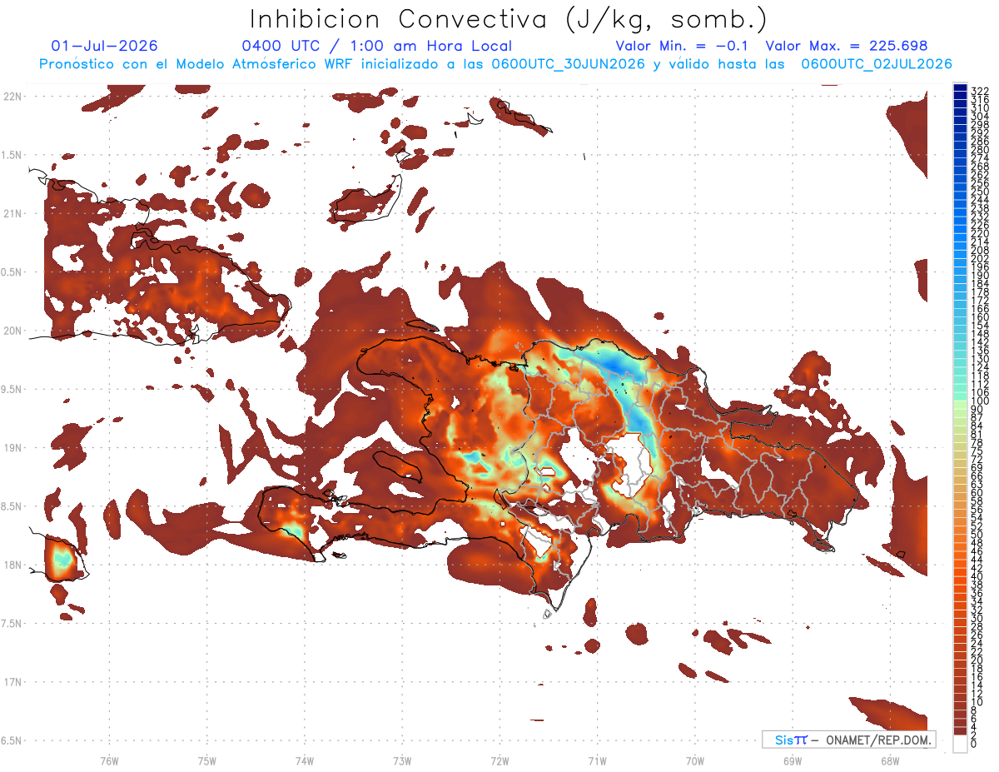Click the '1.5N' latitude label
The height and width of the screenshot is (772, 999).
click(12, 155)
